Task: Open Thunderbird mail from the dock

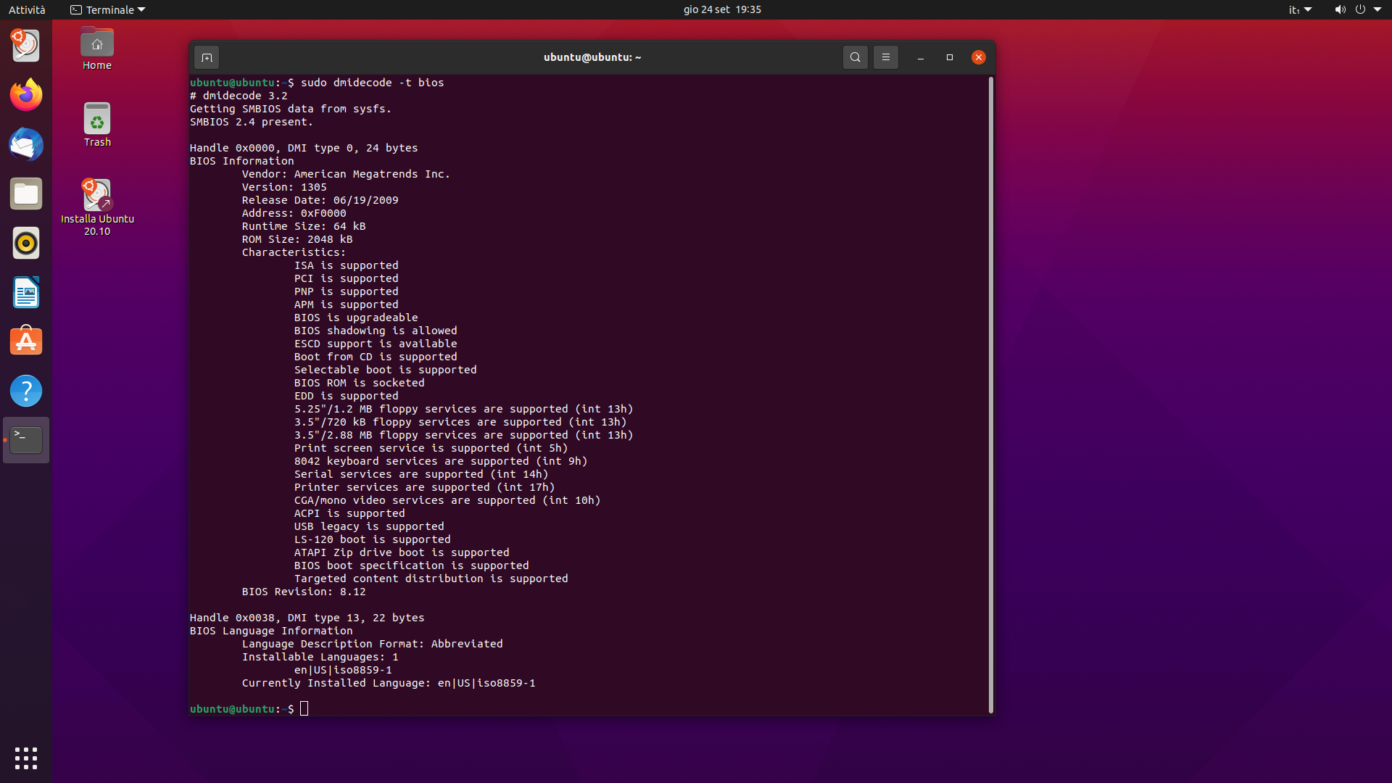Action: tap(26, 144)
